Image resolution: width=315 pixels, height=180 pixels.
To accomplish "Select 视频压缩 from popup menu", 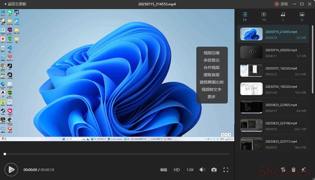I will (x=211, y=53).
